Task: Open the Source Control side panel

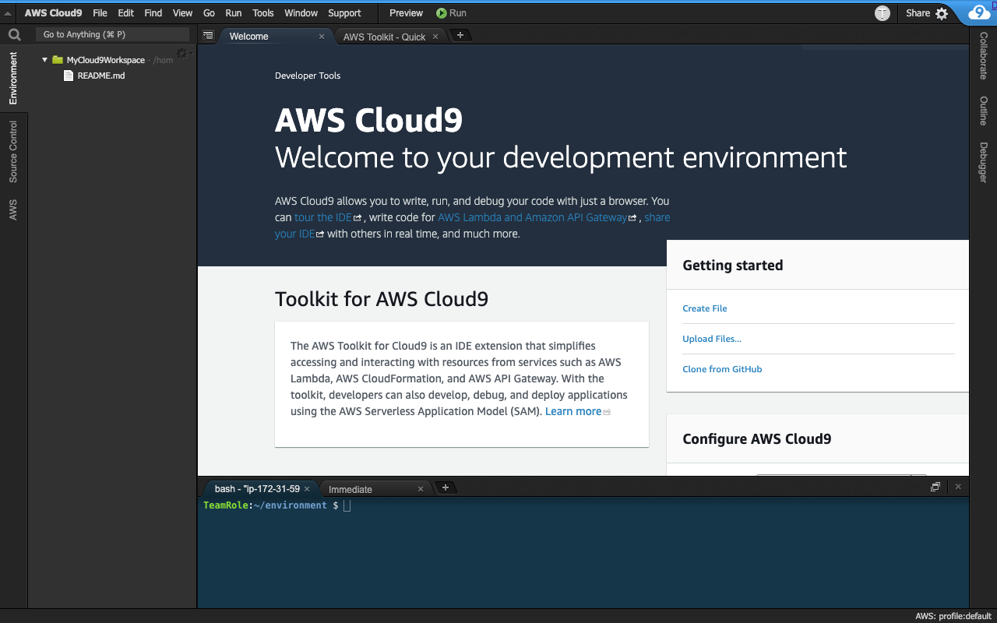Action: [x=13, y=152]
